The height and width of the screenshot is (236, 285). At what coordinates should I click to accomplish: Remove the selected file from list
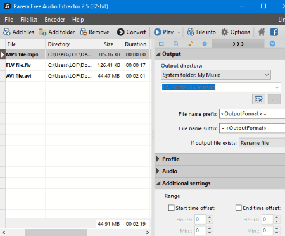coord(94,32)
